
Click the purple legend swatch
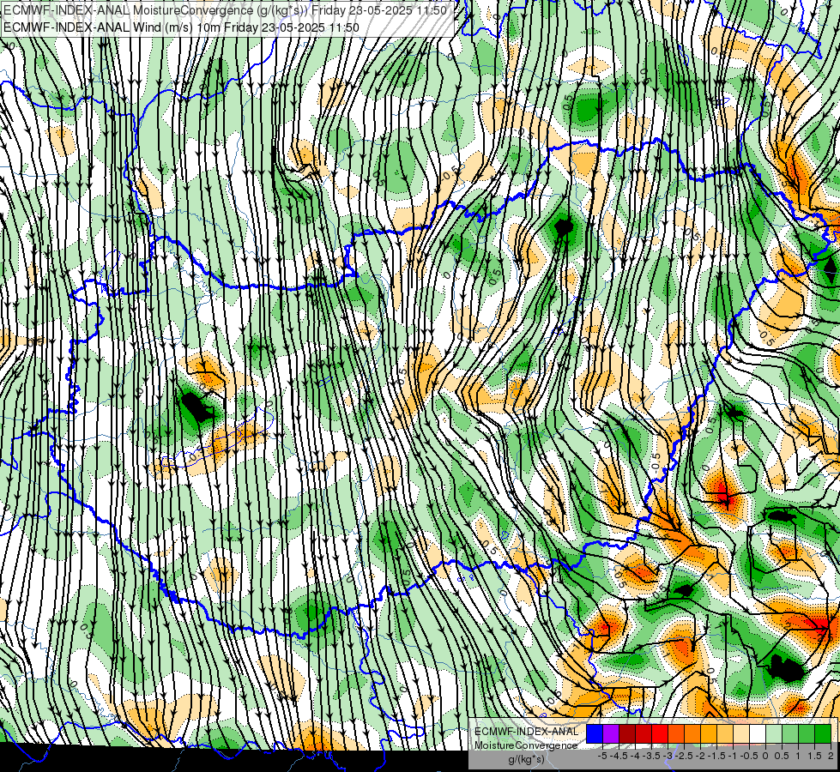pos(611,734)
